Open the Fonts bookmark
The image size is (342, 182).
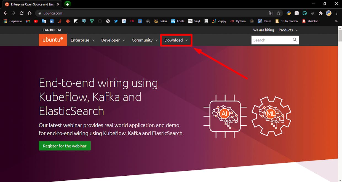pos(178,21)
